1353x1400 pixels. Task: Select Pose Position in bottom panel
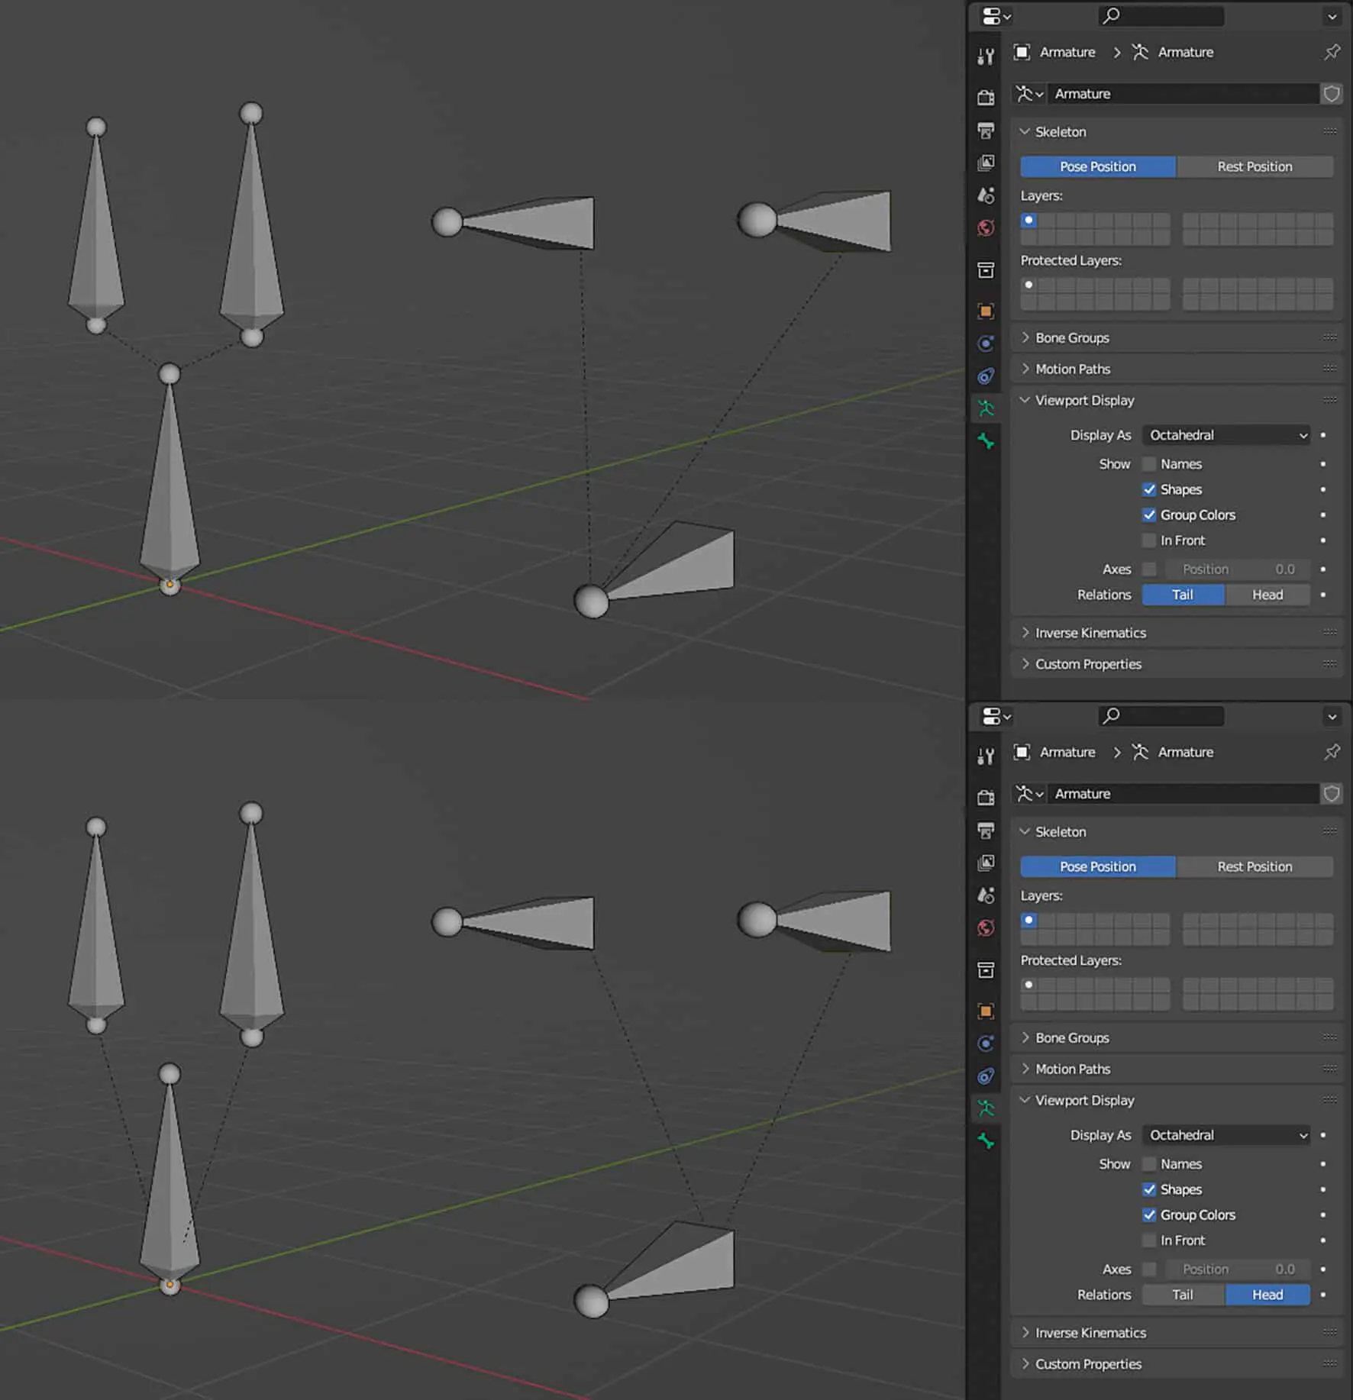tap(1098, 866)
